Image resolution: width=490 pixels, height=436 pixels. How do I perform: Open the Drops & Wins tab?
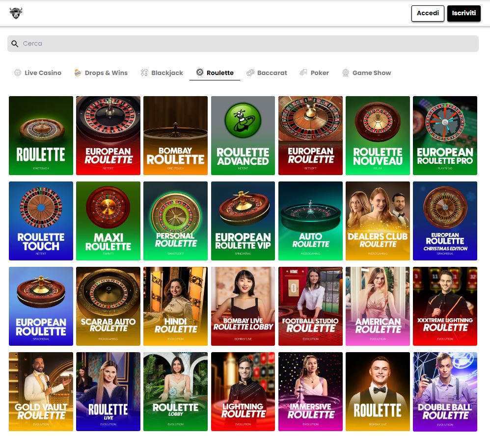[101, 73]
